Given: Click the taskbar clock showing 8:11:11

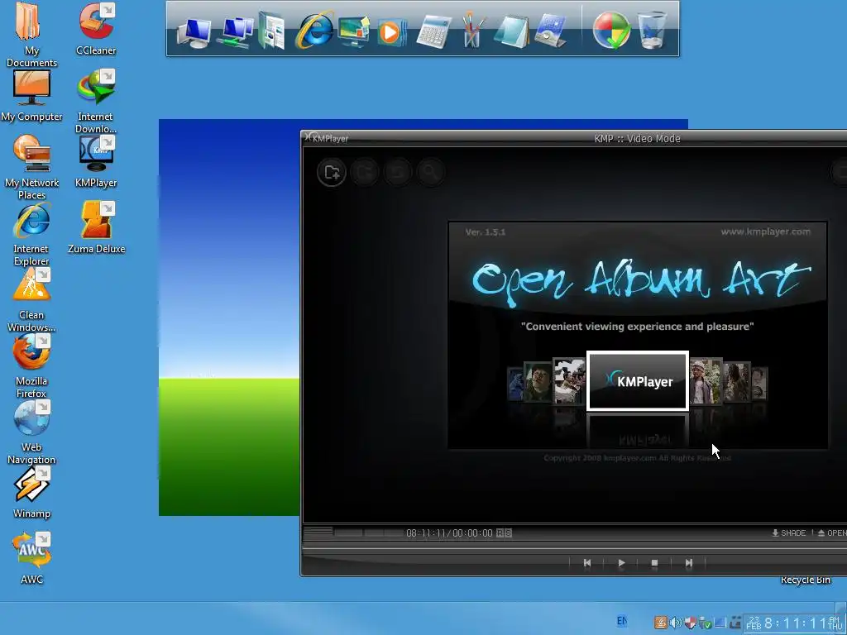Looking at the screenshot, I should coord(797,623).
